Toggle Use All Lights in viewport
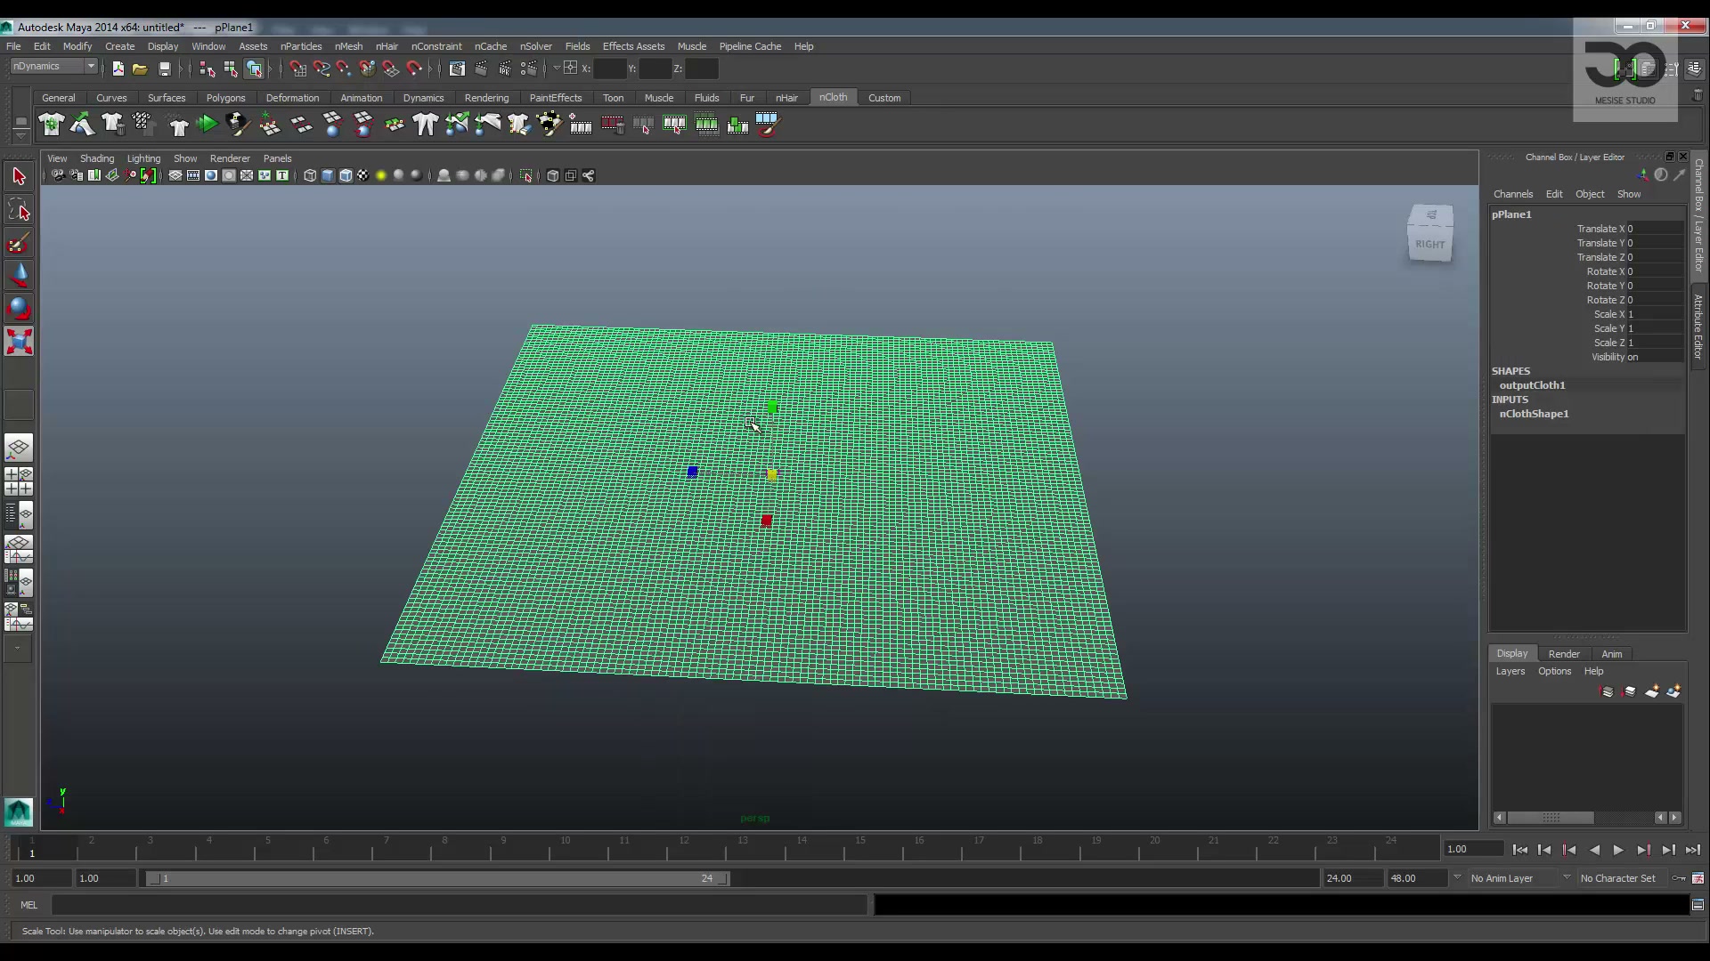 381,175
